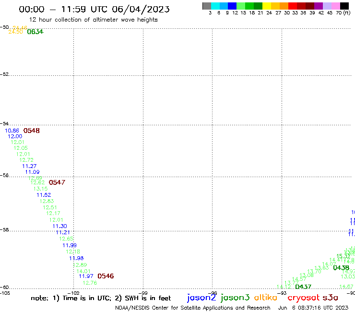Click the latitude axis label '-58'

click(x=4, y=230)
